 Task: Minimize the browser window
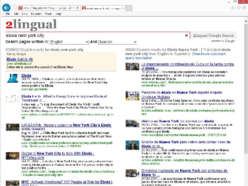click(x=229, y=2)
